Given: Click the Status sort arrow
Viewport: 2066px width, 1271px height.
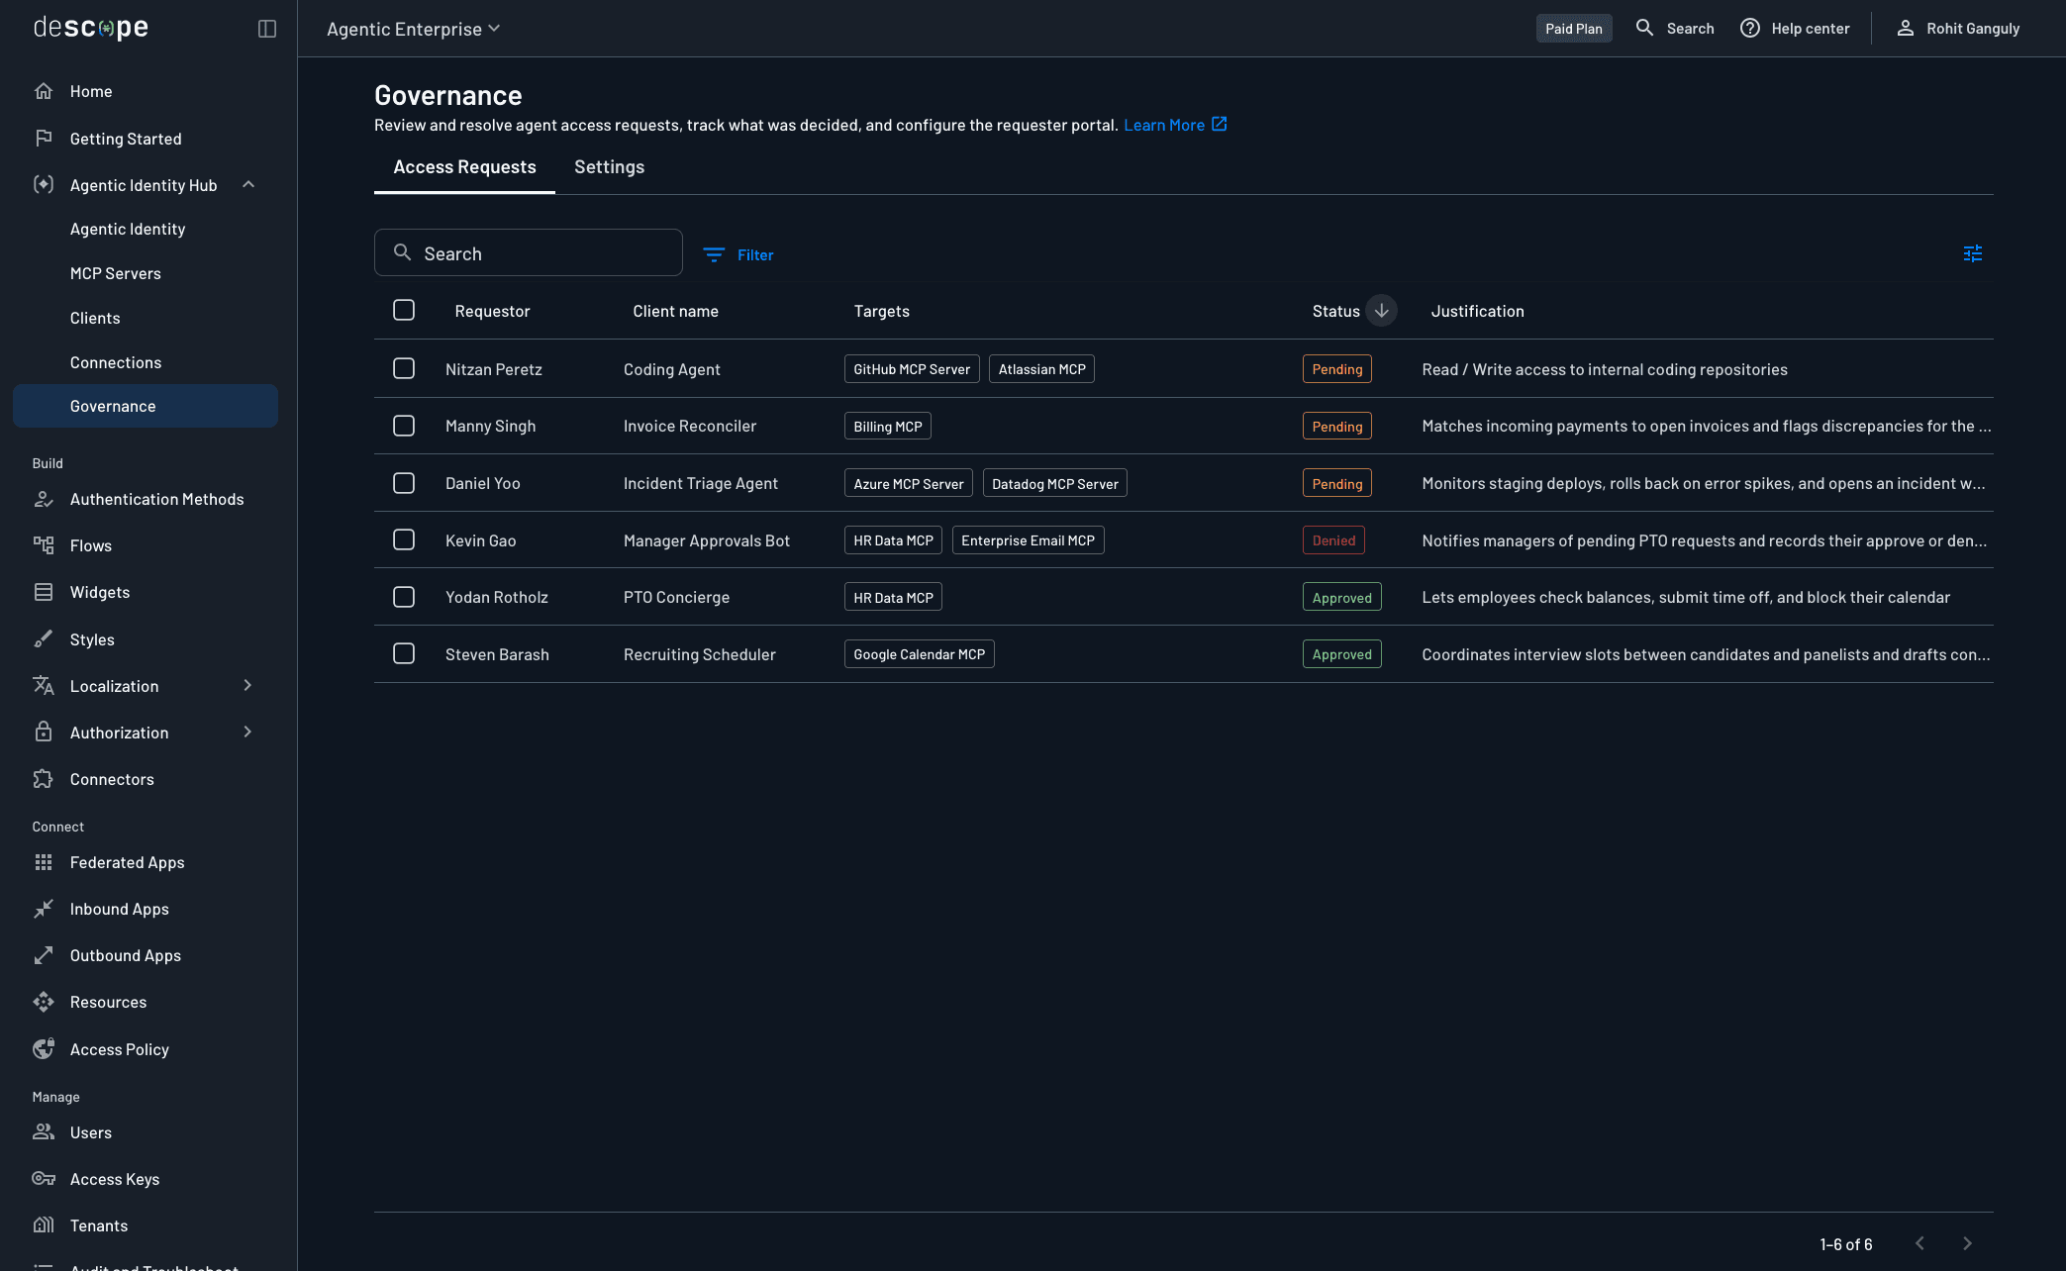Looking at the screenshot, I should tap(1381, 311).
